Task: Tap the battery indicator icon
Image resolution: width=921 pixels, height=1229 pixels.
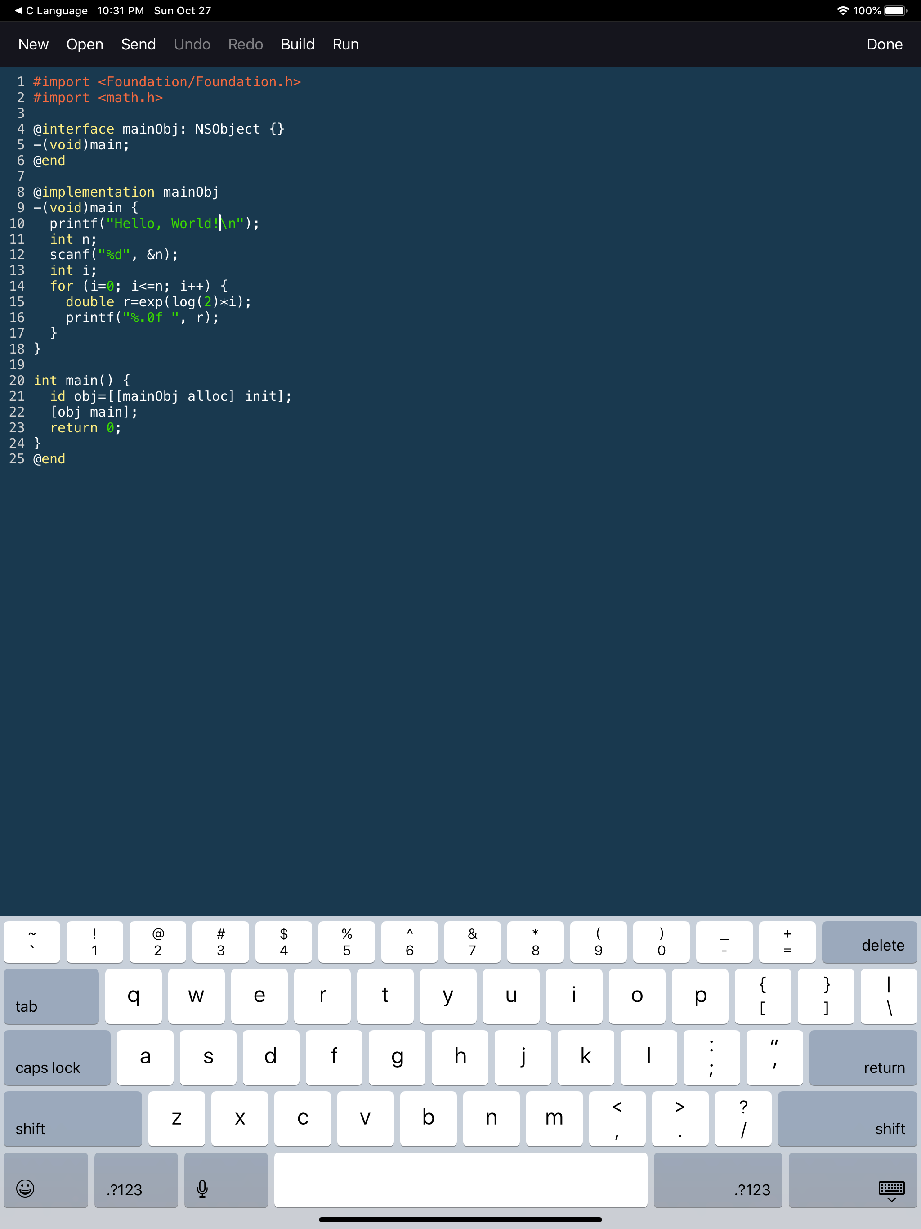Action: [894, 10]
